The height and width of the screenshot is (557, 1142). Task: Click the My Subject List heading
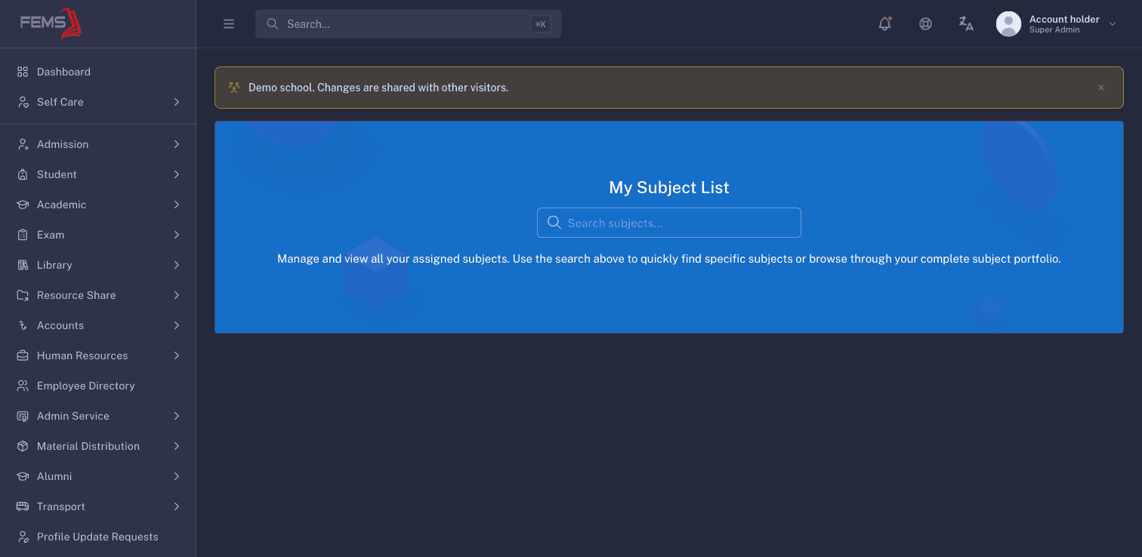[x=669, y=187]
